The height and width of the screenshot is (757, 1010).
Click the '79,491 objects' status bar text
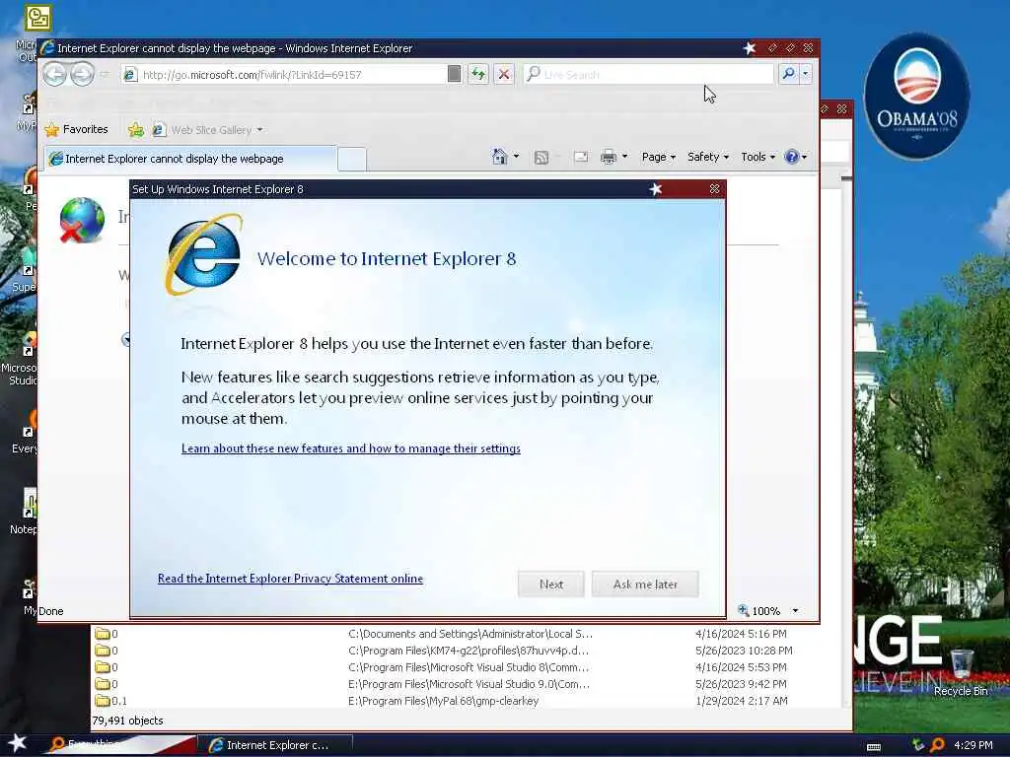(127, 721)
